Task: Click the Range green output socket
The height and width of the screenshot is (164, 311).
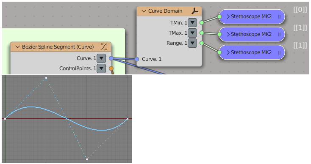Action: click(x=202, y=43)
